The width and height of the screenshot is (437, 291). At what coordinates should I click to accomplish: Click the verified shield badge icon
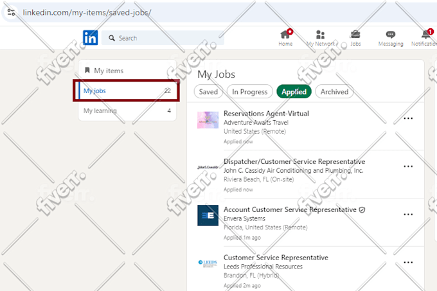[362, 210]
